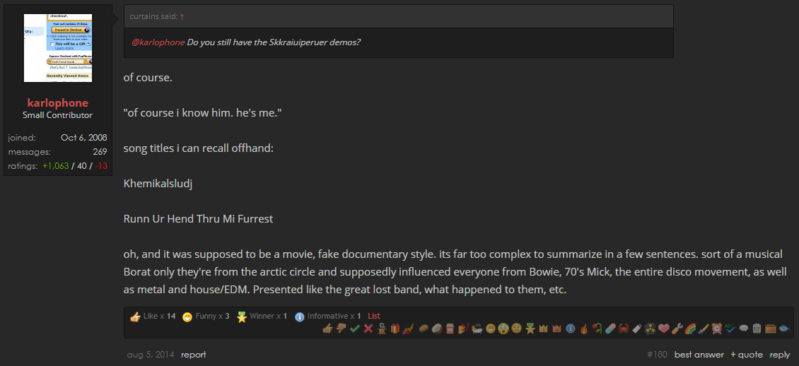The image size is (799, 366).
Task: Mark post as best answer
Action: click(699, 355)
